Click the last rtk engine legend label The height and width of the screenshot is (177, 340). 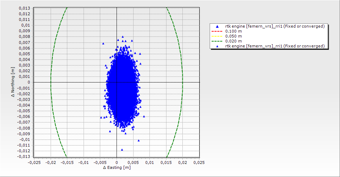tap(275, 46)
